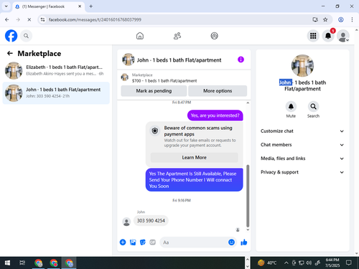This screenshot has width=359, height=269.
Task: Open the Facebook search magnifier
Action: (26, 36)
